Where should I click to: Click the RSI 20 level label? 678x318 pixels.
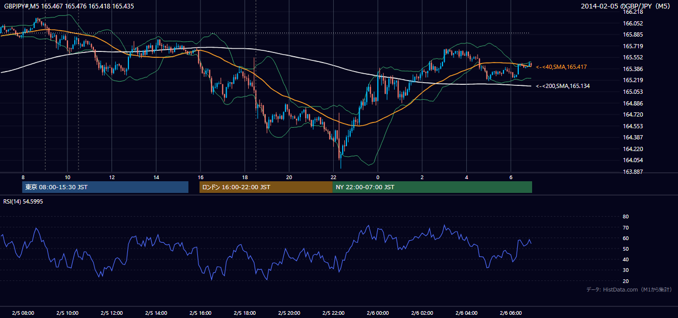click(x=625, y=281)
